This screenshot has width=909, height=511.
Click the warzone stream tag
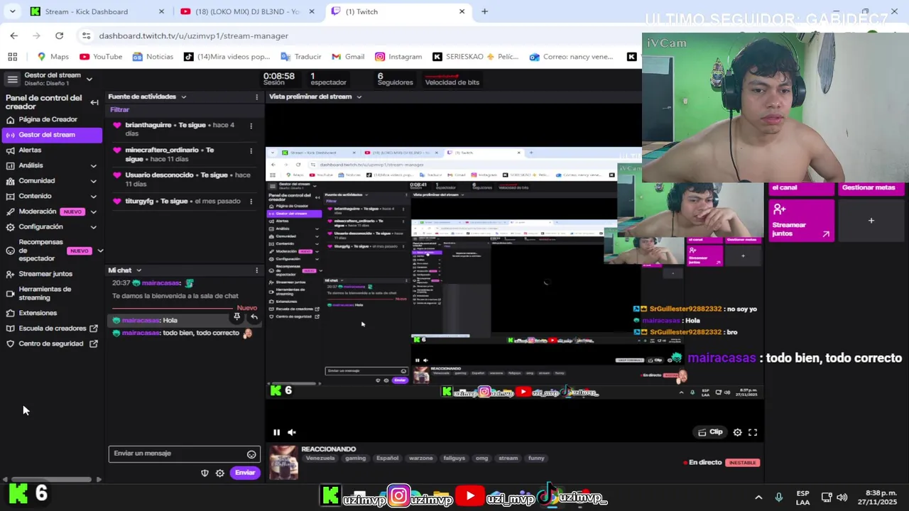(420, 458)
